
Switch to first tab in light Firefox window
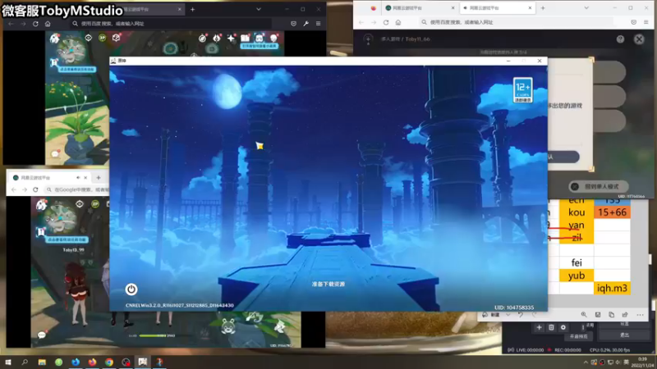[420, 8]
